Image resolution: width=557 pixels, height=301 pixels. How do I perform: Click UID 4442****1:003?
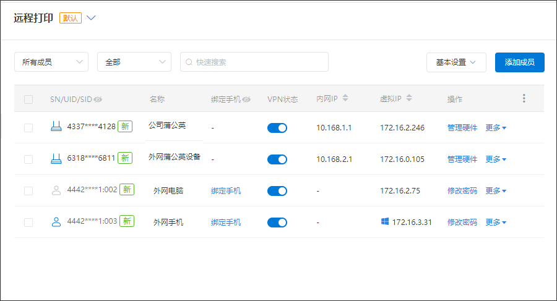pos(92,221)
